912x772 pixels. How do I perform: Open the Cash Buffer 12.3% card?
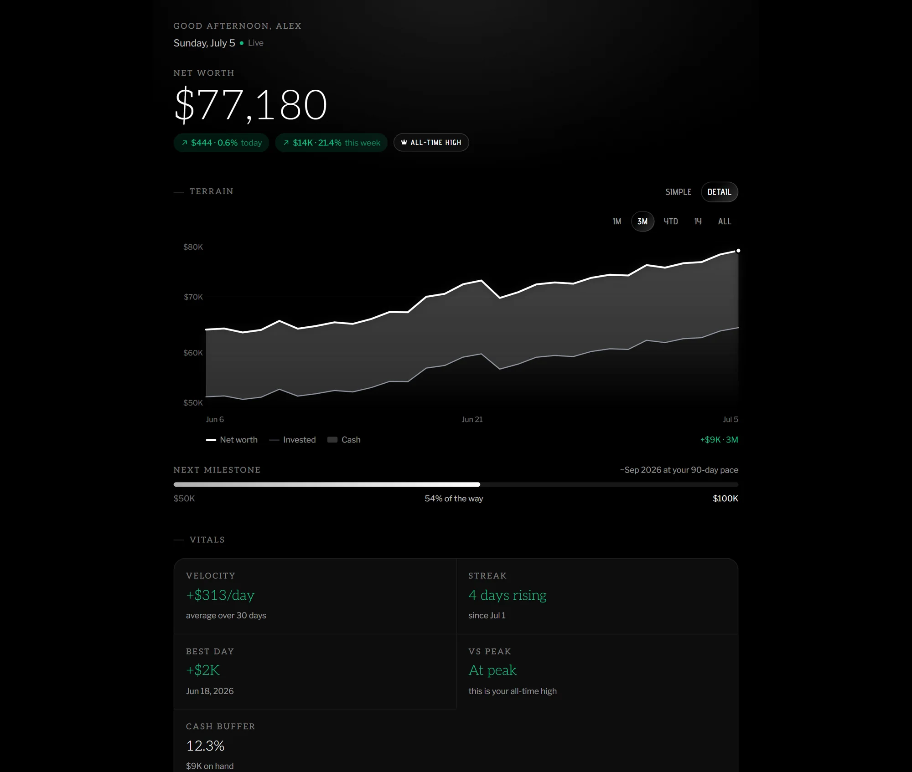[315, 741]
